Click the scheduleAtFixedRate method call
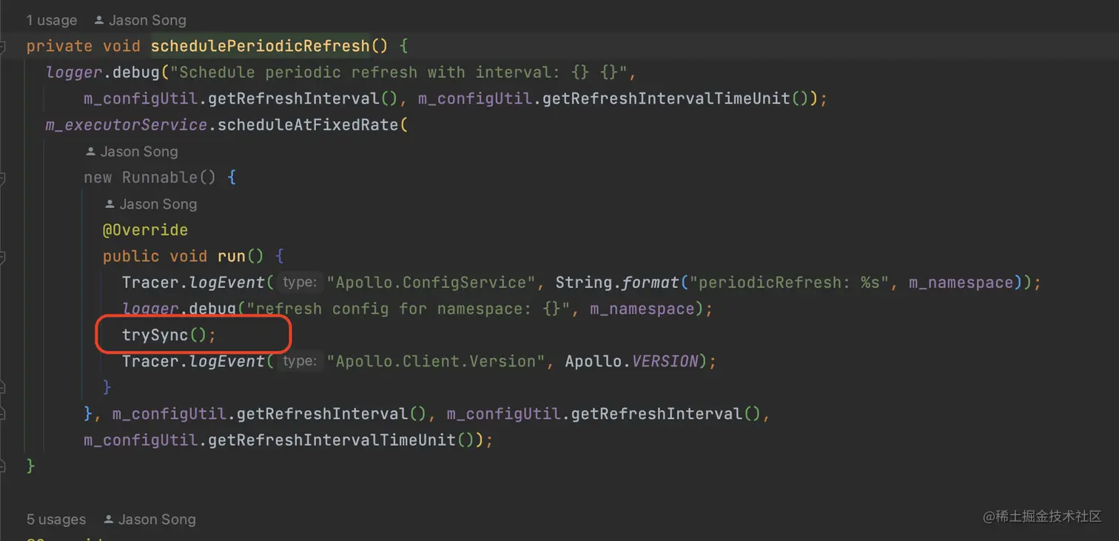Viewport: 1119px width, 541px height. point(308,125)
